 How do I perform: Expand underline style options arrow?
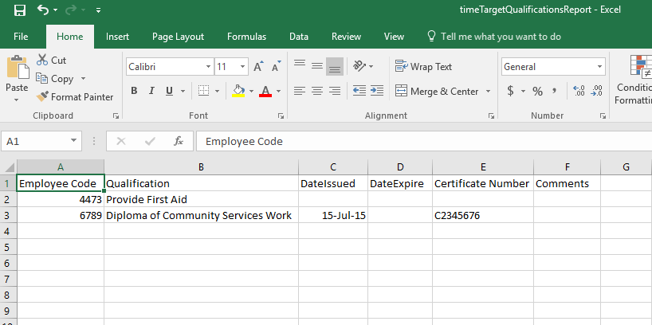(183, 91)
